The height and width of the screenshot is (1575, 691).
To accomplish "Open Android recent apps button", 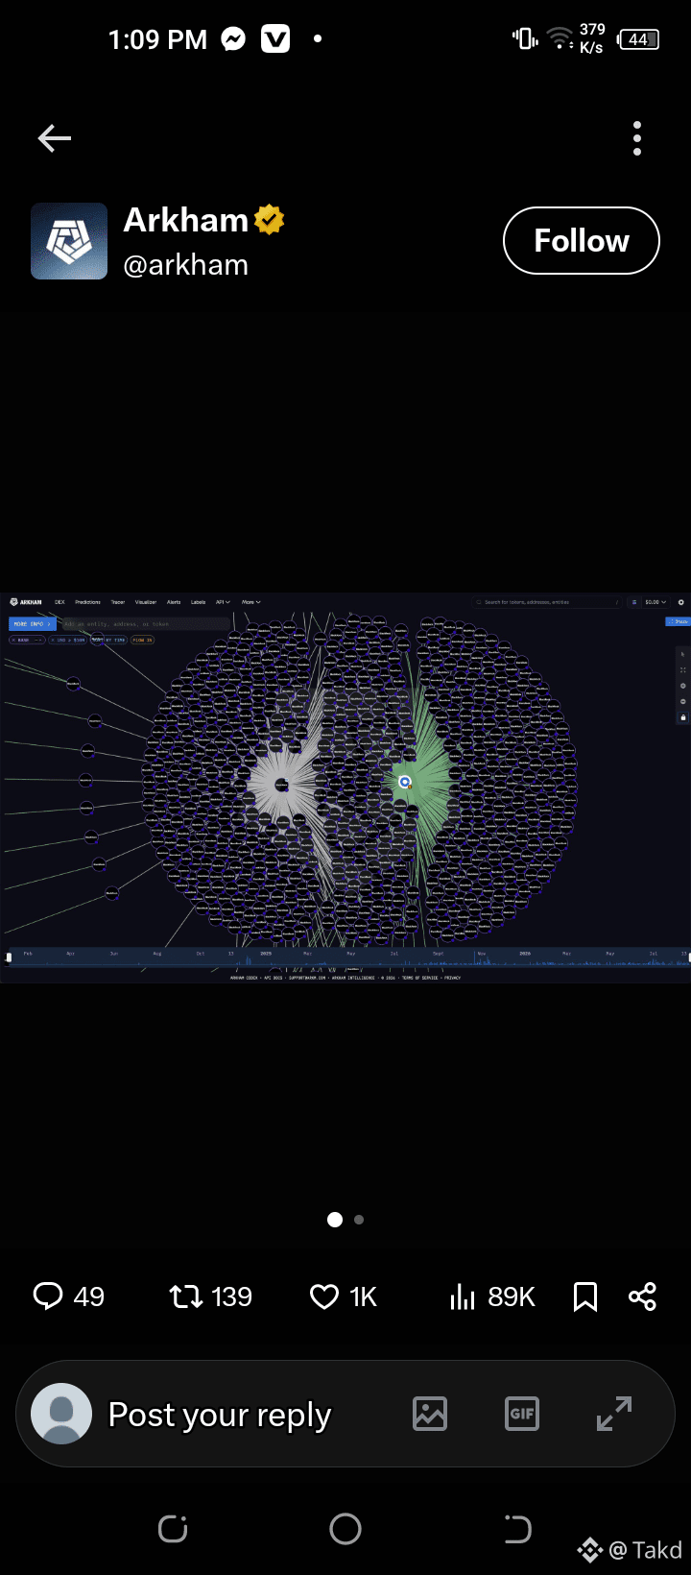I will coord(173,1529).
